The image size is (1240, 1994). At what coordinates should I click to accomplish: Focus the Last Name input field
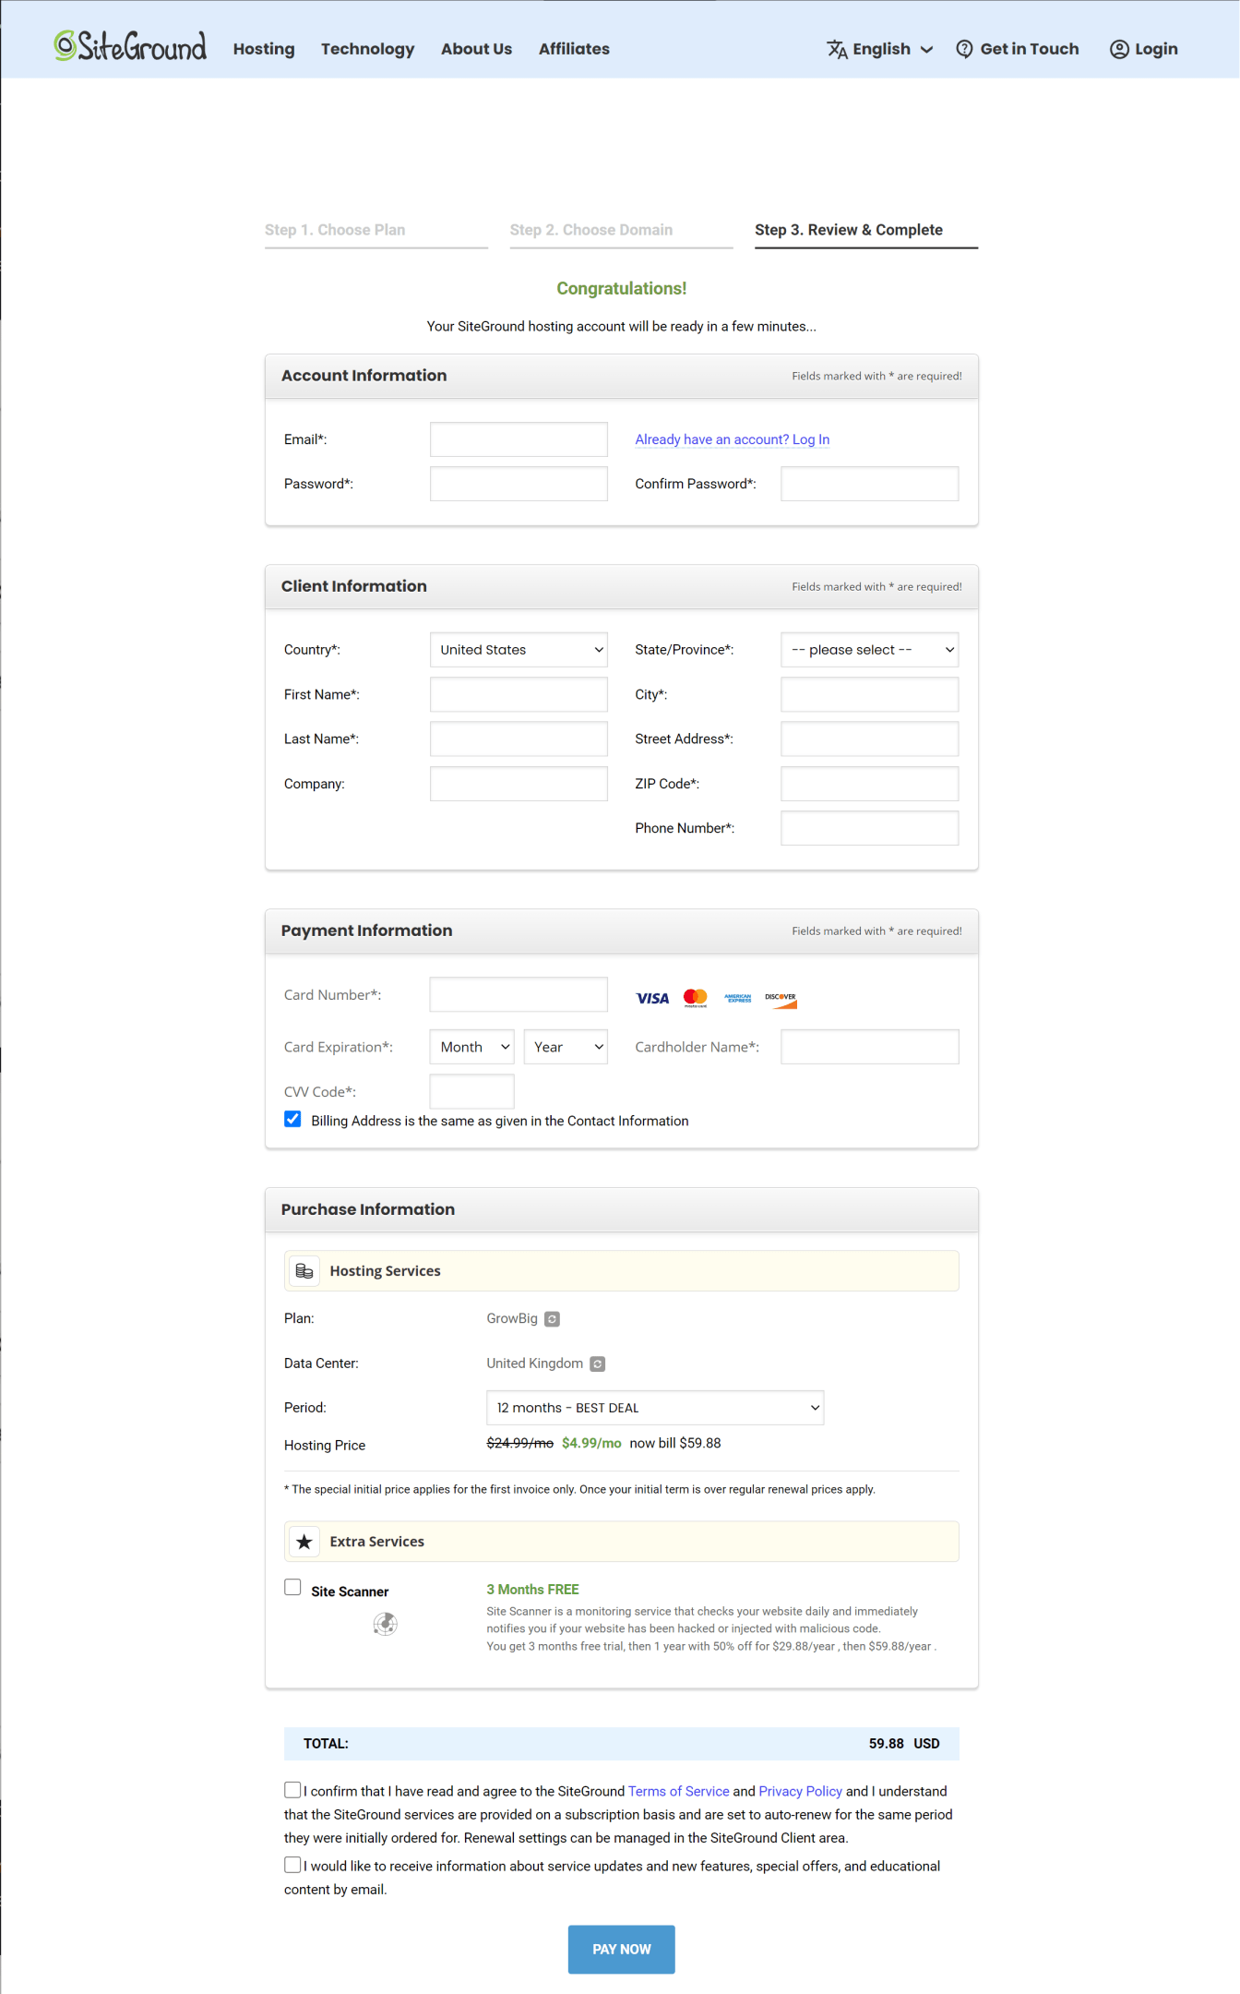519,739
